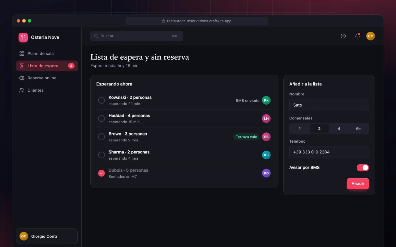Mark Kowalski party as seated
Image resolution: width=396 pixels, height=247 pixels.
(x=101, y=100)
